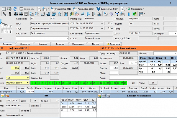Click the delete note icon in Блокнот header
This screenshot has height=118, width=177.
(x=109, y=96)
